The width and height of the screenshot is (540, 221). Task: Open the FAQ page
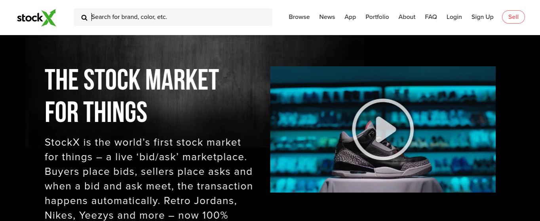pyautogui.click(x=431, y=17)
